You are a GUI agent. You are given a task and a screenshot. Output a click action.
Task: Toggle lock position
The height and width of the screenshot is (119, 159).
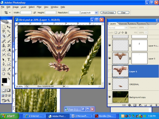(x=123, y=33)
